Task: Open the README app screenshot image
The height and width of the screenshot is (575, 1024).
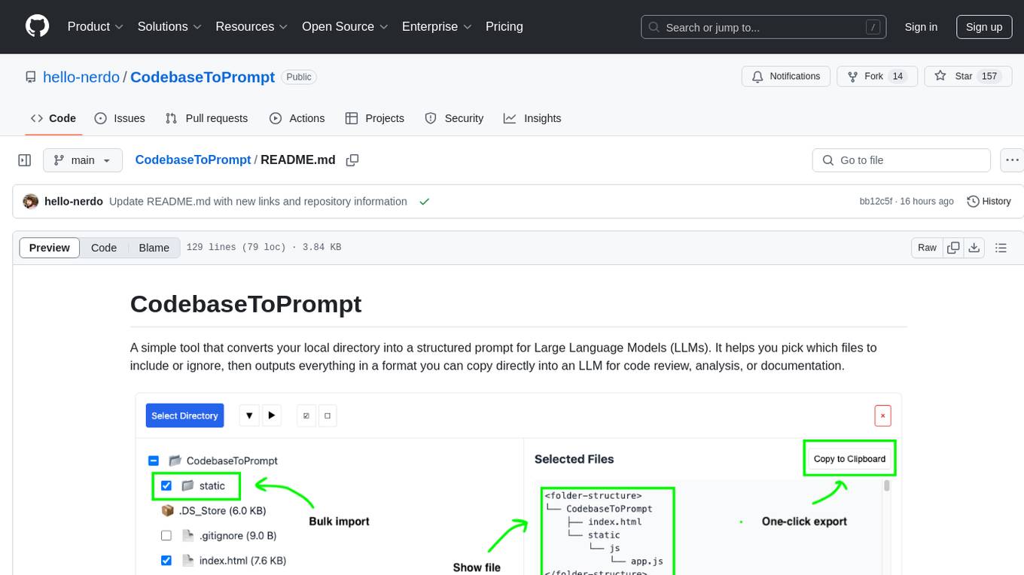Action: [518, 484]
